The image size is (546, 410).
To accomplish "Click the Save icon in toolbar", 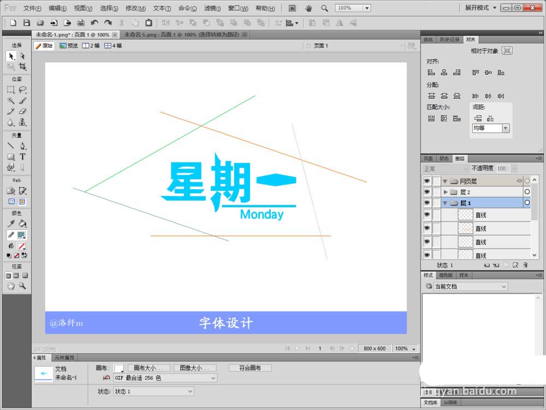I will [x=26, y=22].
